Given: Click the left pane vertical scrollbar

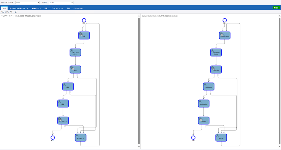Looking at the screenshot, I should 139,80.
